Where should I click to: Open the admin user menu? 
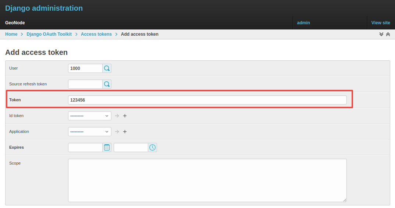pos(303,23)
